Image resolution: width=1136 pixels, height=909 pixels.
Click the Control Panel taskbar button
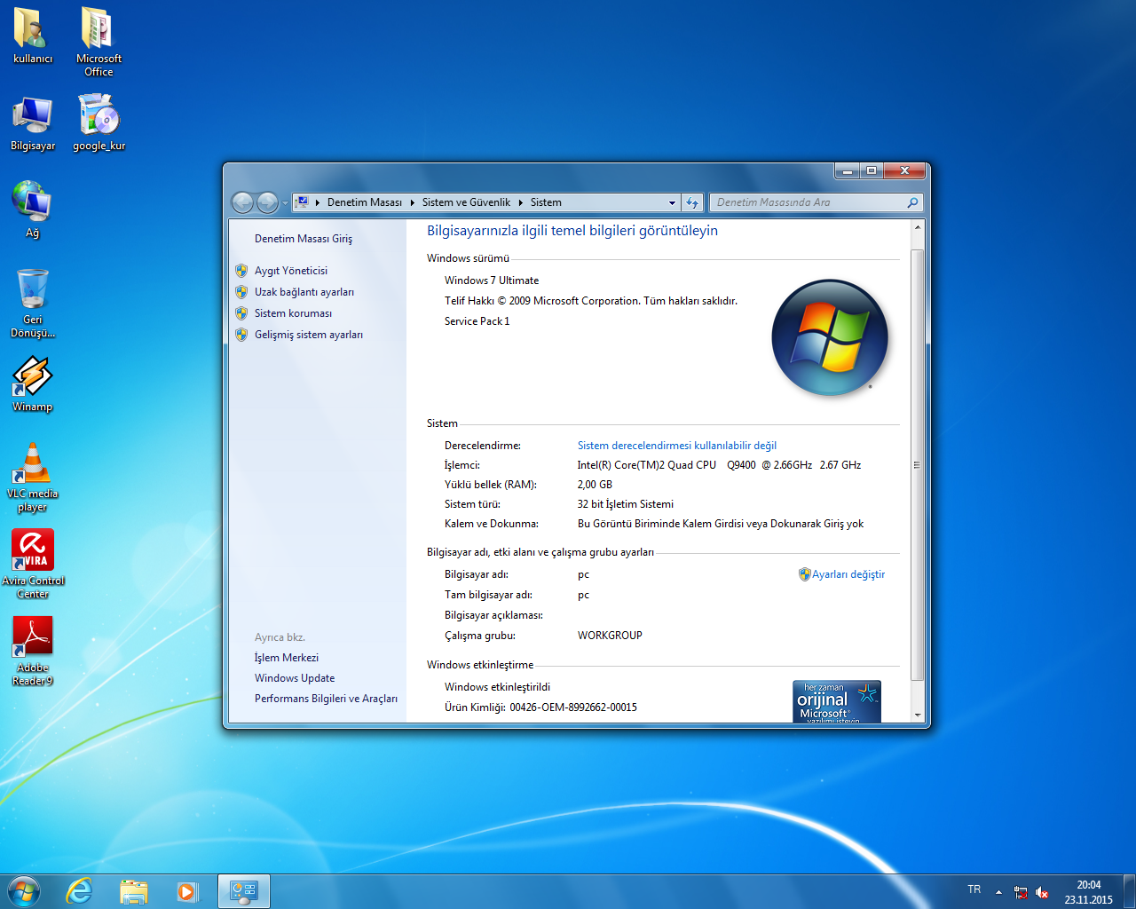pos(243,891)
